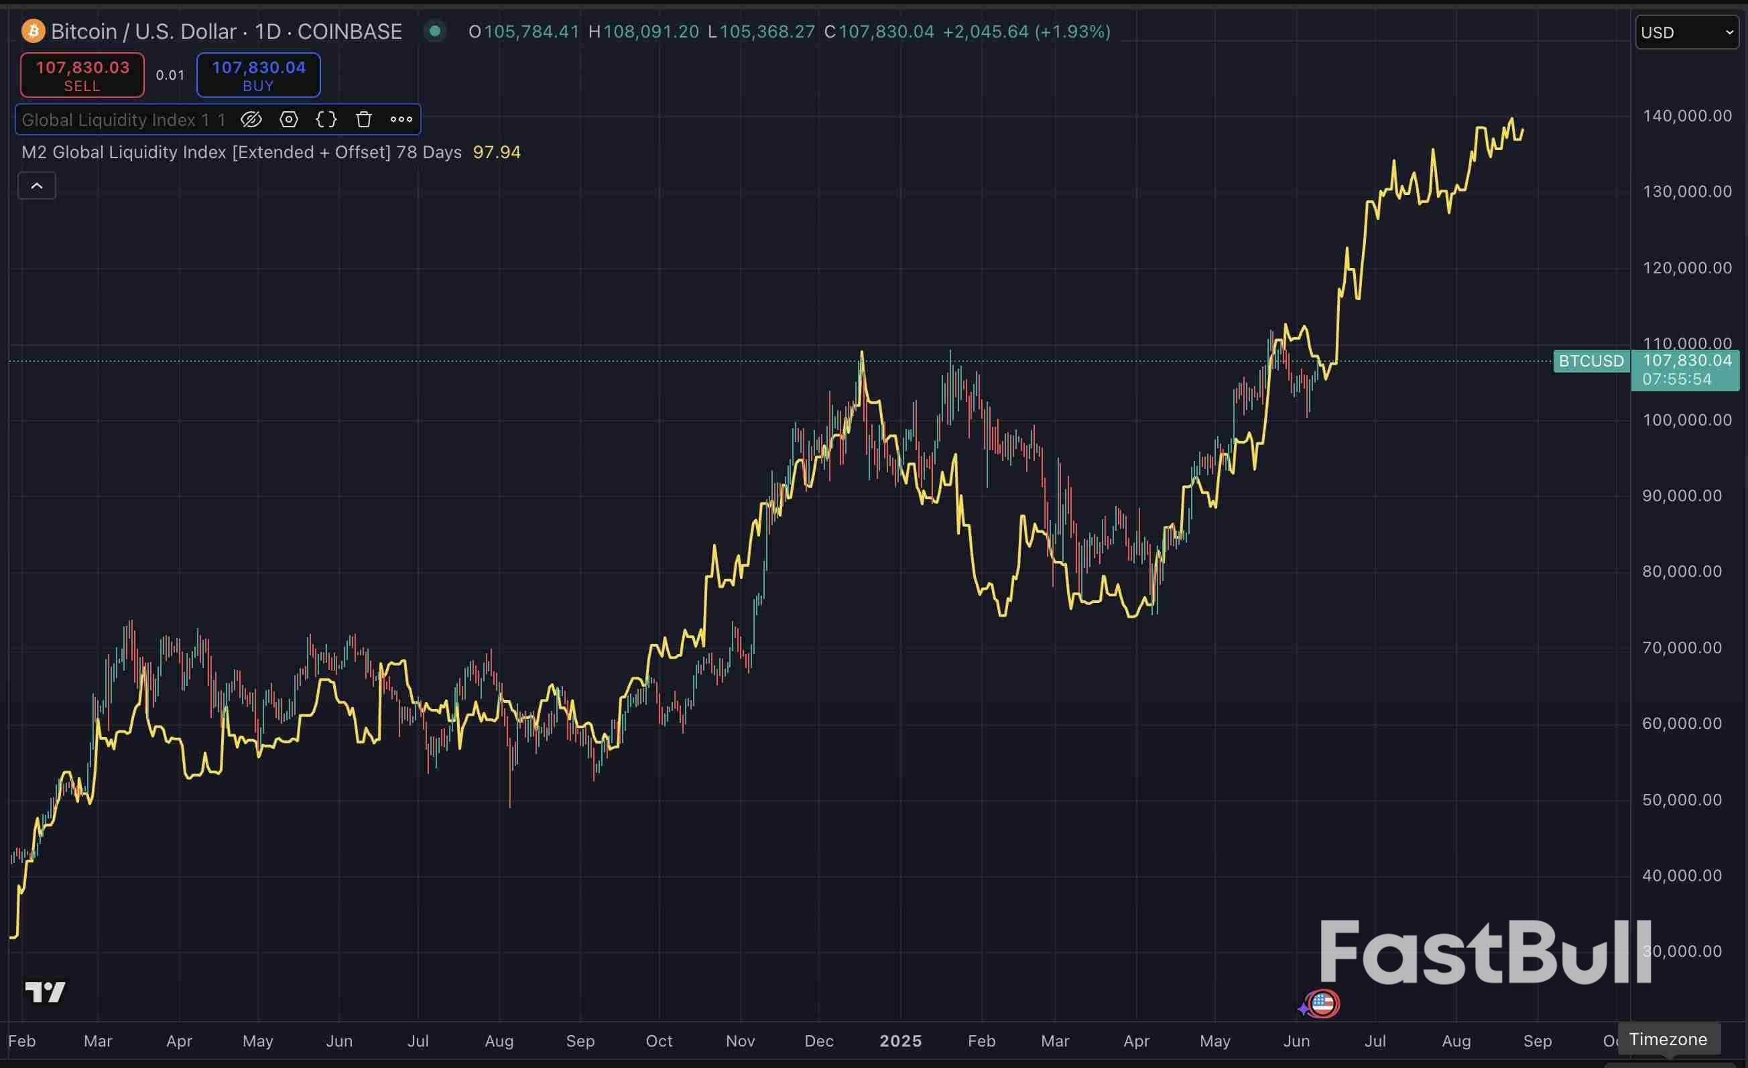Open the USD currency dropdown
1748x1068 pixels.
tap(1687, 33)
